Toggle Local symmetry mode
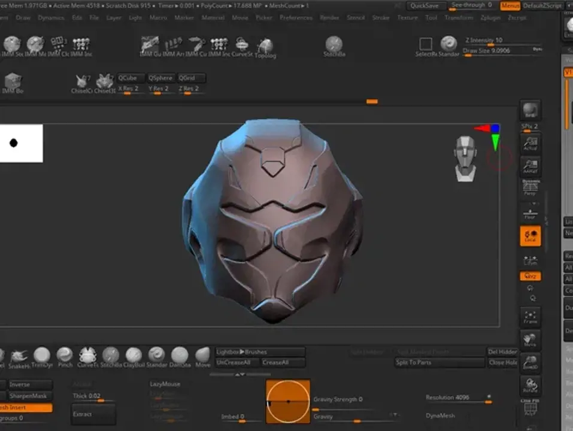 [x=530, y=236]
